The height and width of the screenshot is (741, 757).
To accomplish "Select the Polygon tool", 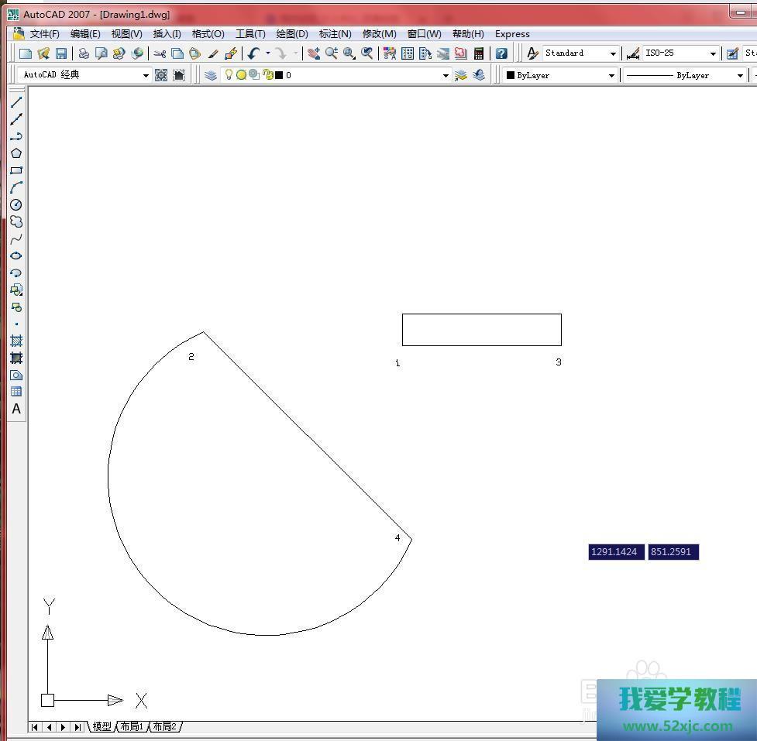I will pyautogui.click(x=16, y=153).
